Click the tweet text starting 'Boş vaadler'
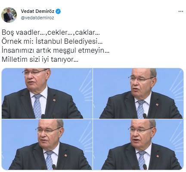This screenshot has height=172, width=186. coord(56,46)
